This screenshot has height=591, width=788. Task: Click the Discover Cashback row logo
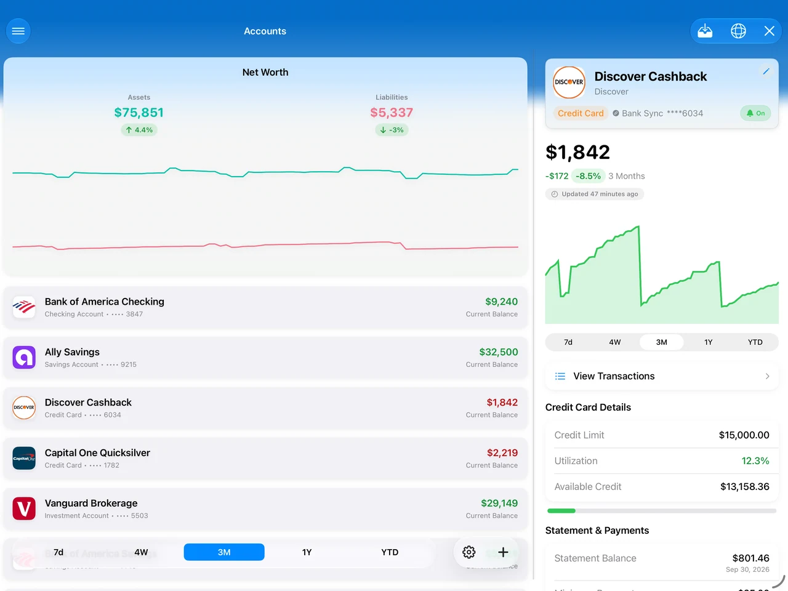(24, 408)
